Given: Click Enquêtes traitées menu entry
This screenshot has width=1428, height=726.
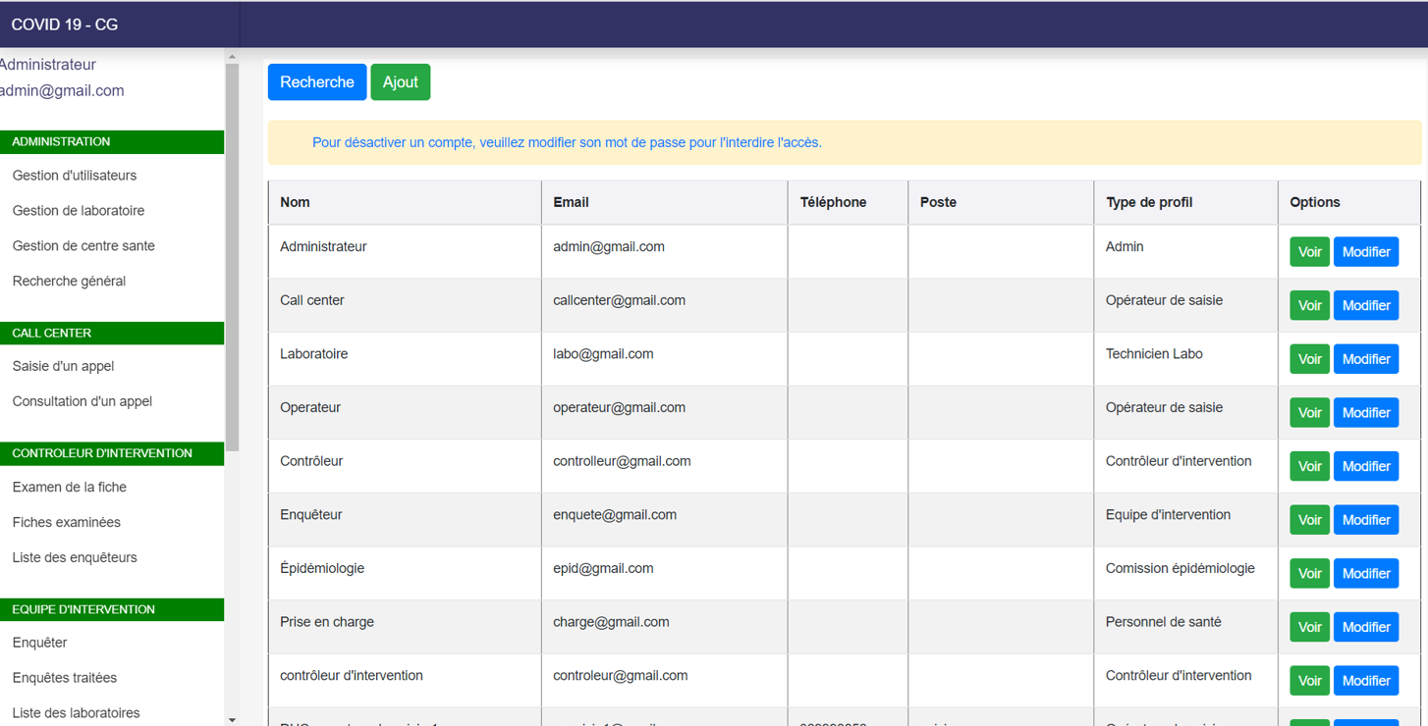Looking at the screenshot, I should (x=65, y=678).
